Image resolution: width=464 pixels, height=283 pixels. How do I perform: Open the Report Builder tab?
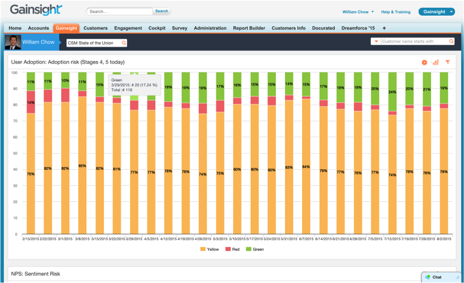(249, 28)
